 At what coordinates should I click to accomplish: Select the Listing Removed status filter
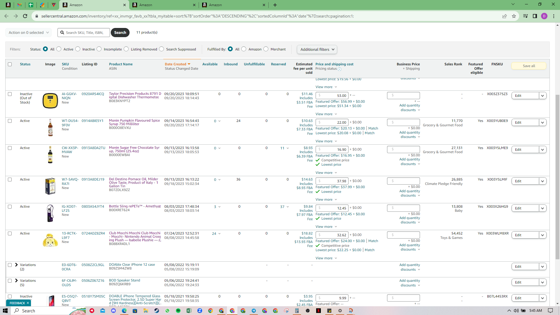point(126,49)
